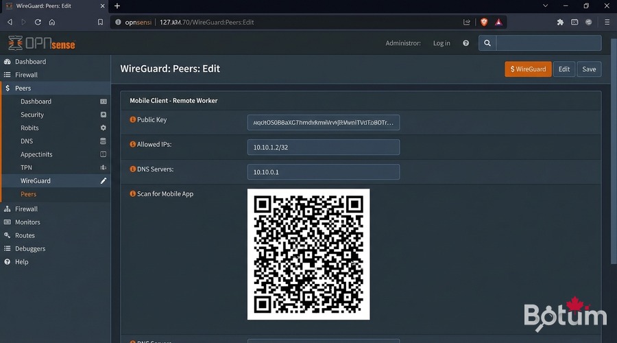
Task: Click the icon beside Appectinits
Action: 103,154
